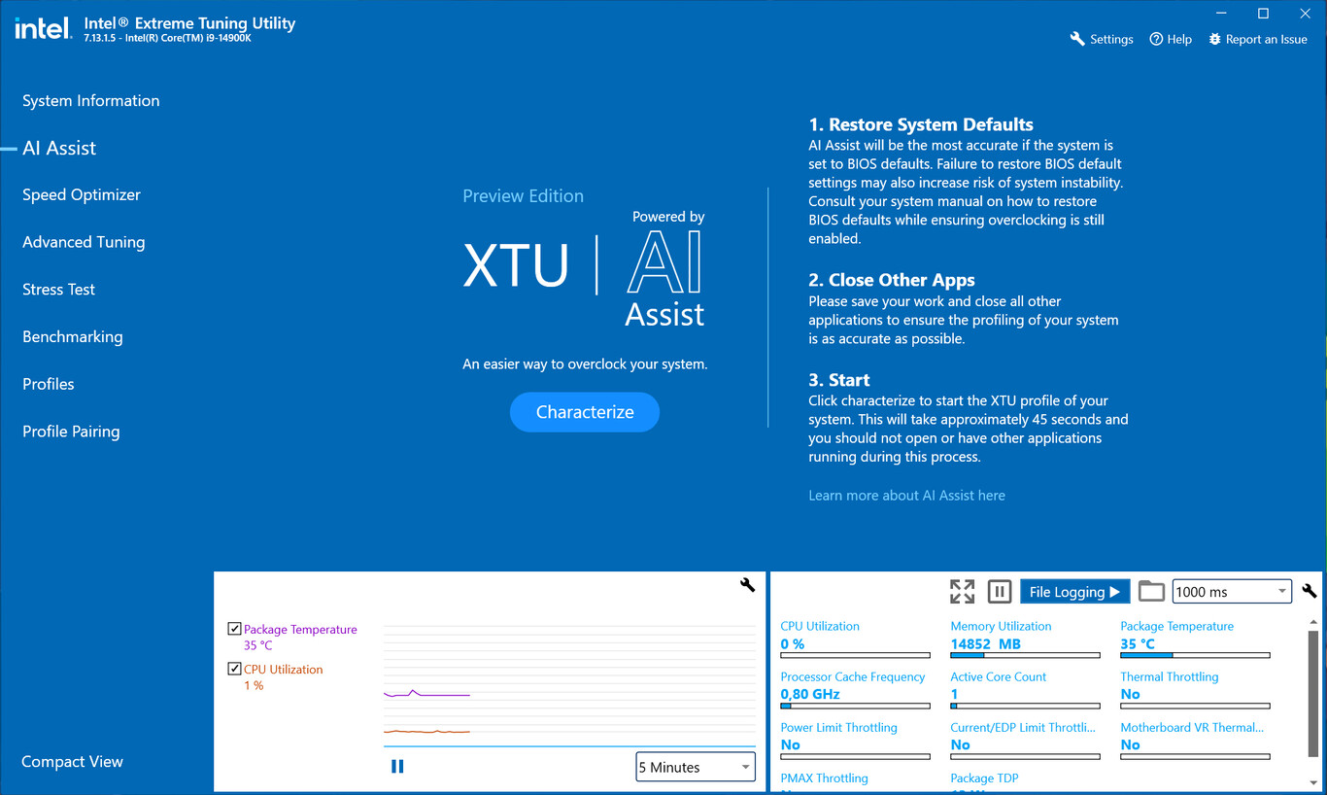The width and height of the screenshot is (1327, 795).
Task: Toggle the CPU Utilization graph checkbox
Action: coord(234,669)
